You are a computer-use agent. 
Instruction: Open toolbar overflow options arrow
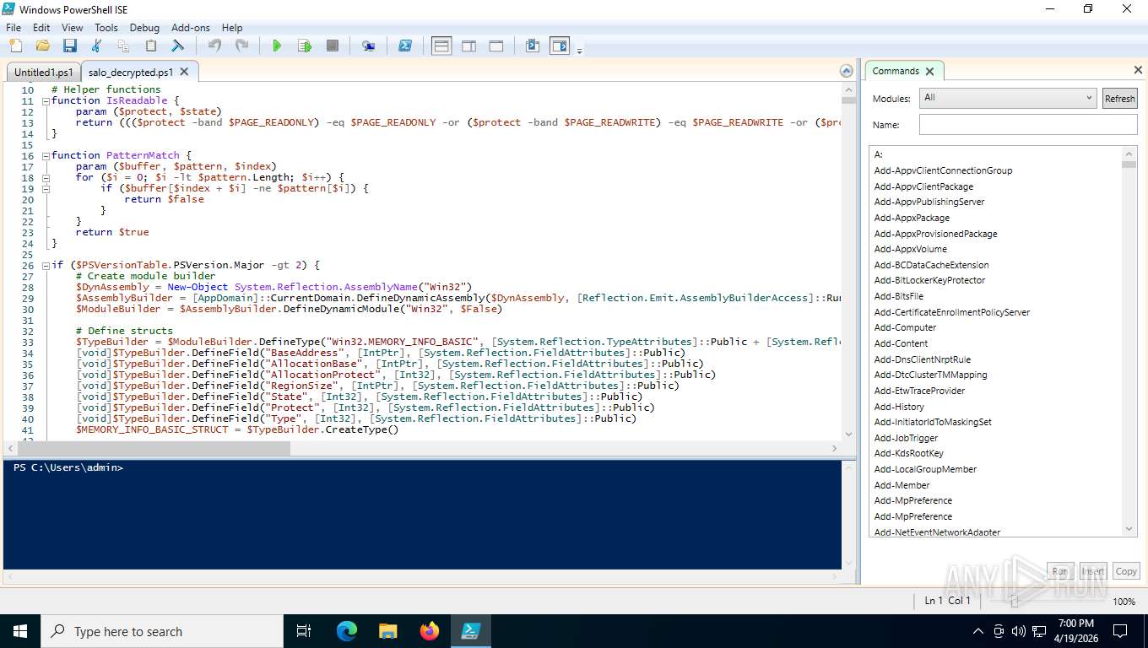click(x=579, y=51)
